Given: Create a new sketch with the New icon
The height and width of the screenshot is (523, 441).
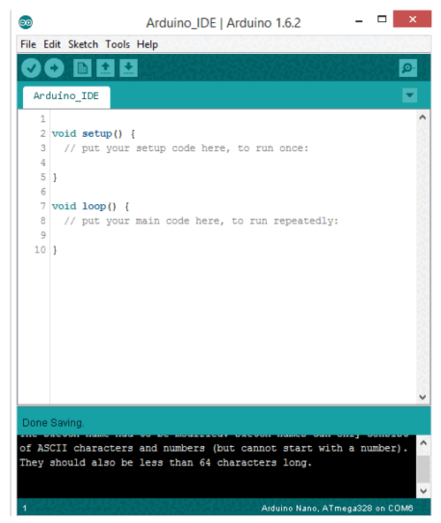Looking at the screenshot, I should point(82,68).
